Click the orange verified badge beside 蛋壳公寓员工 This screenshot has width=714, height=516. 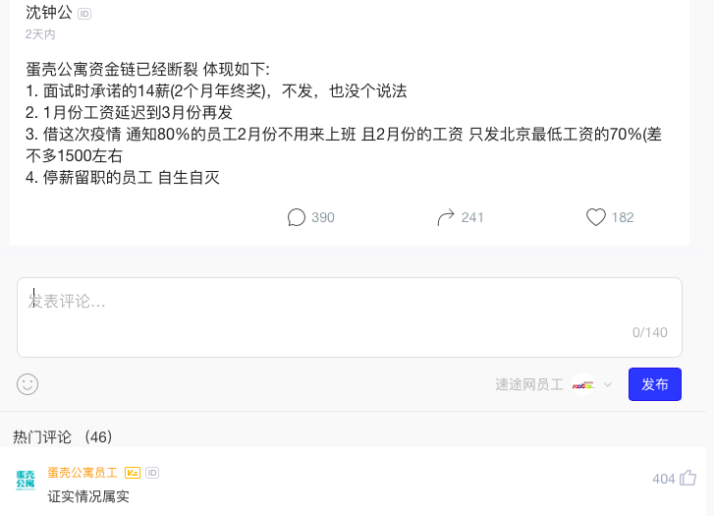[133, 473]
